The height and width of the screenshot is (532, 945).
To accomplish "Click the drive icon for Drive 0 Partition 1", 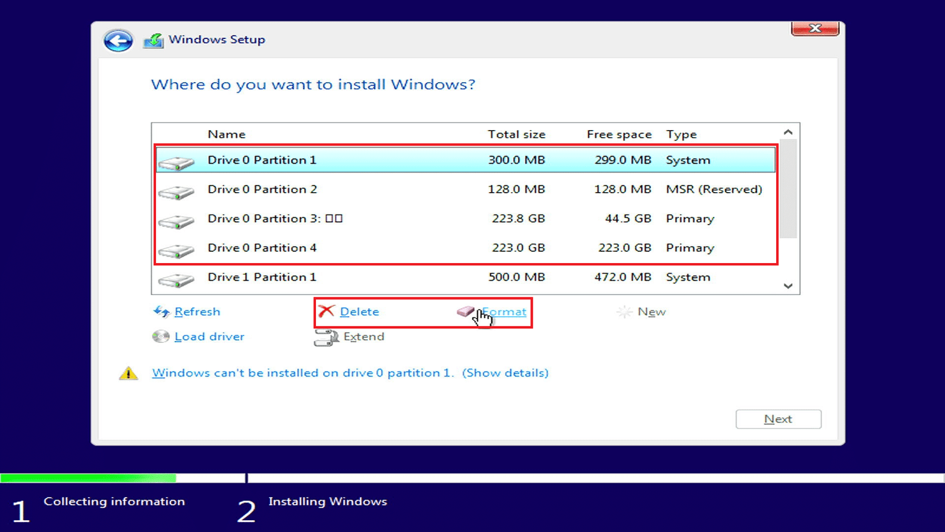I will tap(176, 163).
